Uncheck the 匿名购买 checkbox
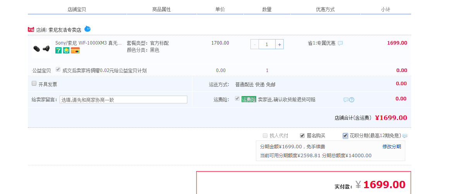 coord(302,136)
